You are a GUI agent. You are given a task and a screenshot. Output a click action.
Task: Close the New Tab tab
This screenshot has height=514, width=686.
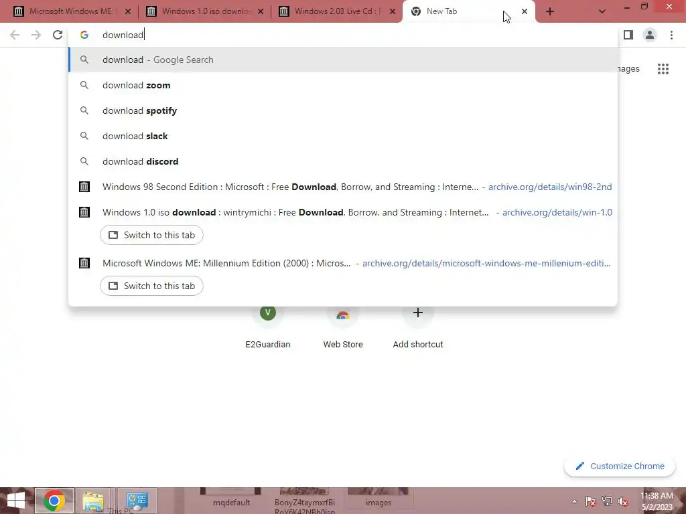point(524,11)
